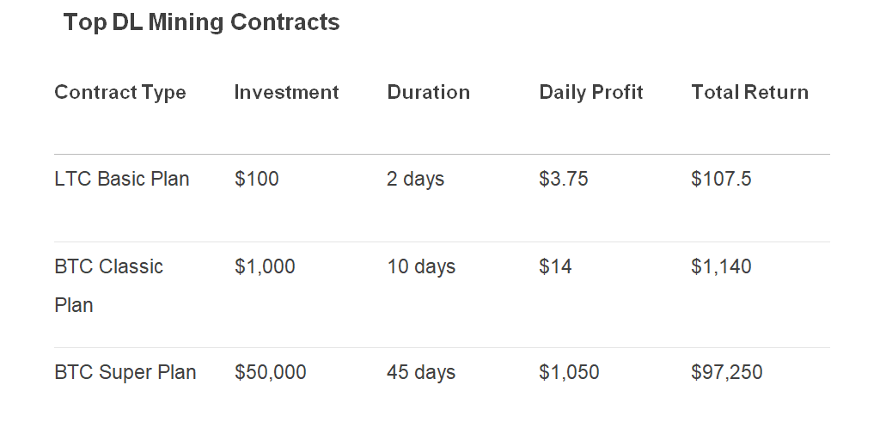Select the $1,140 total return value
892x428 pixels.
pos(721,266)
